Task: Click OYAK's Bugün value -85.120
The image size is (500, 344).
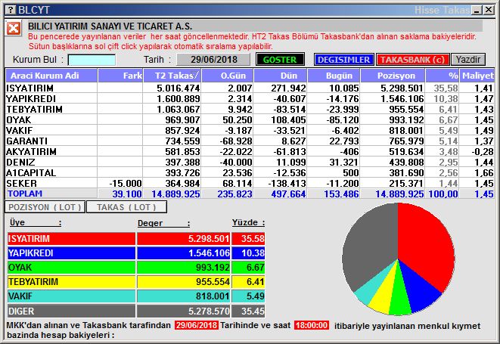Action: [343, 120]
